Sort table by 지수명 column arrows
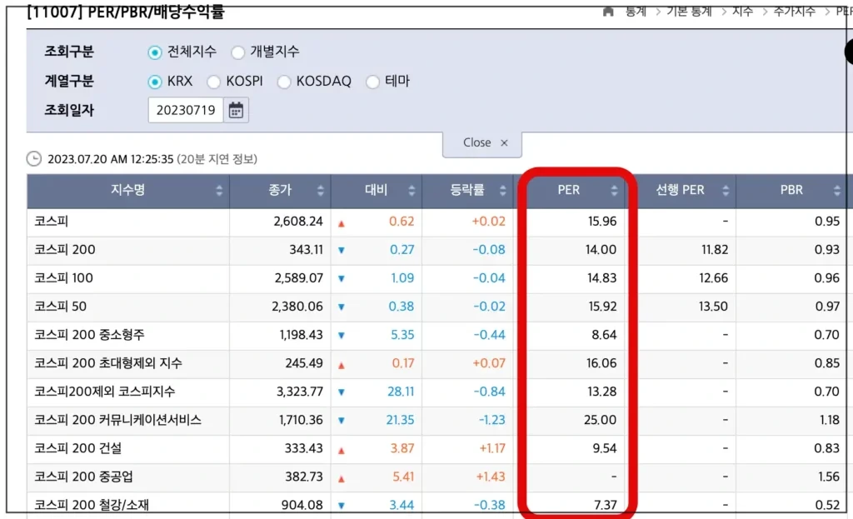The image size is (853, 519). point(219,191)
